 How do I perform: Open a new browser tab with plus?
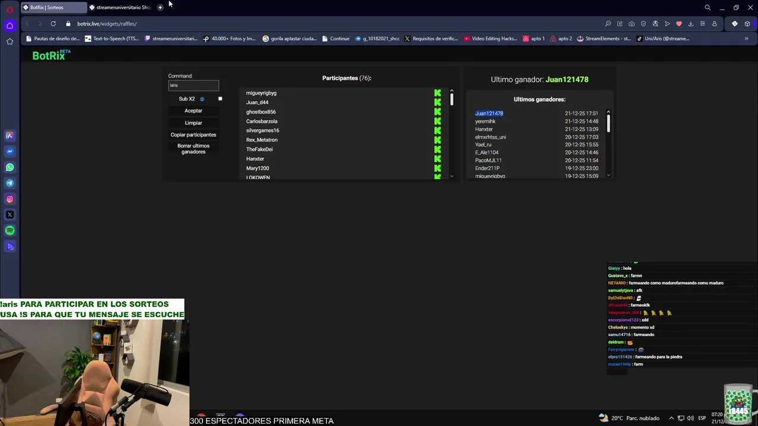(x=160, y=8)
